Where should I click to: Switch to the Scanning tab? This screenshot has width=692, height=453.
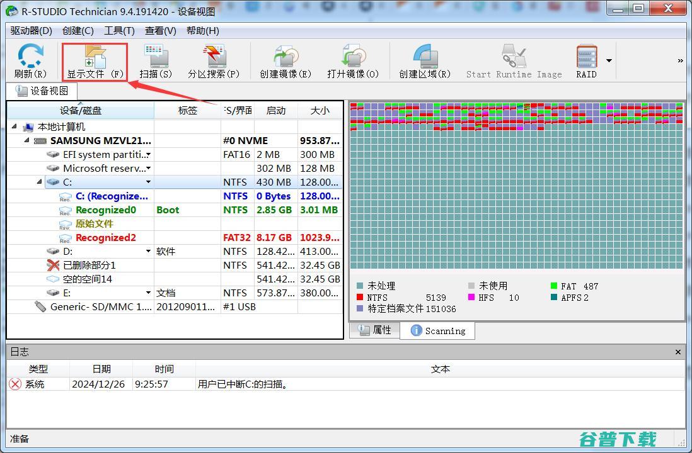[437, 330]
